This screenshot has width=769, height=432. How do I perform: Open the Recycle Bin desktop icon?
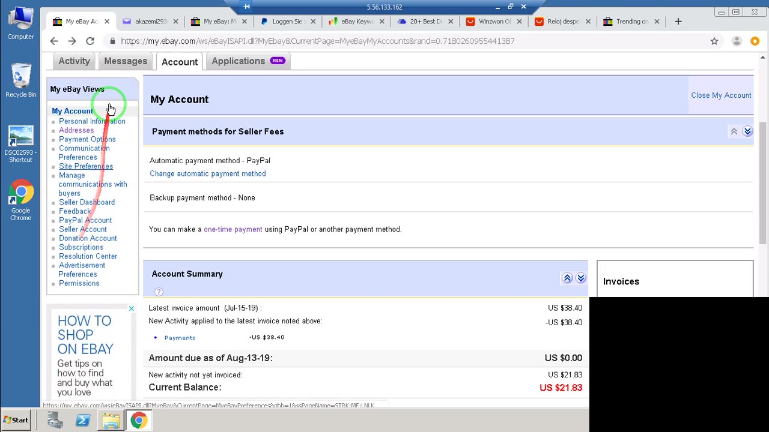20,80
